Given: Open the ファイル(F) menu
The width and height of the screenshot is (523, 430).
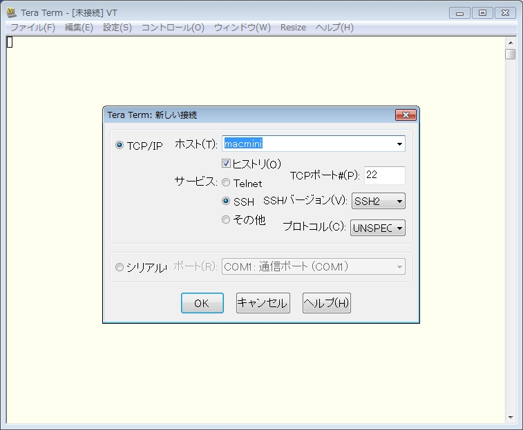Looking at the screenshot, I should click(32, 28).
